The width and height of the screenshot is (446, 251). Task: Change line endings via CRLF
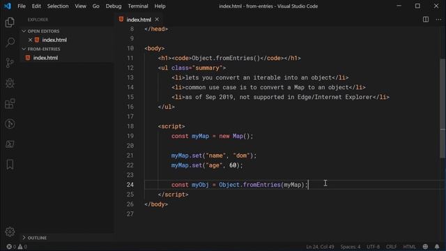391,247
